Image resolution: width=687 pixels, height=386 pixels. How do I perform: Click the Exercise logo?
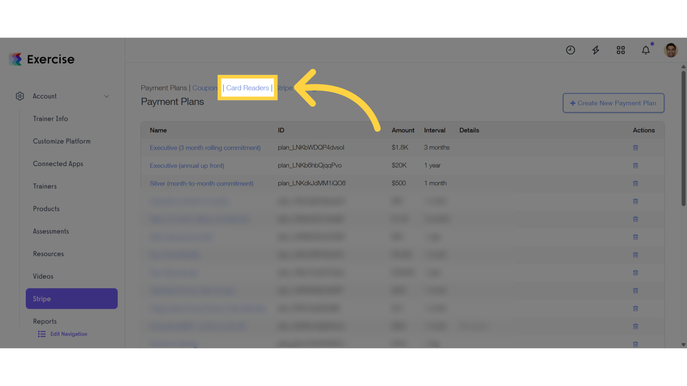[x=42, y=59]
